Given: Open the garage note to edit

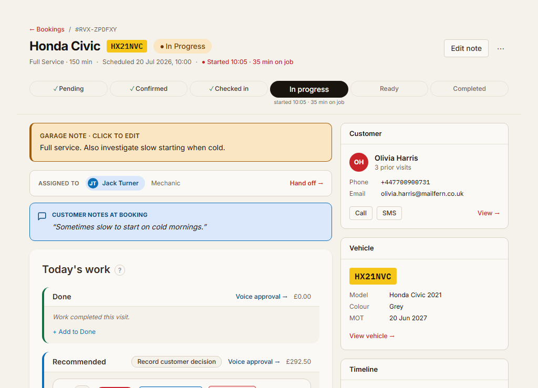Looking at the screenshot, I should [181, 142].
